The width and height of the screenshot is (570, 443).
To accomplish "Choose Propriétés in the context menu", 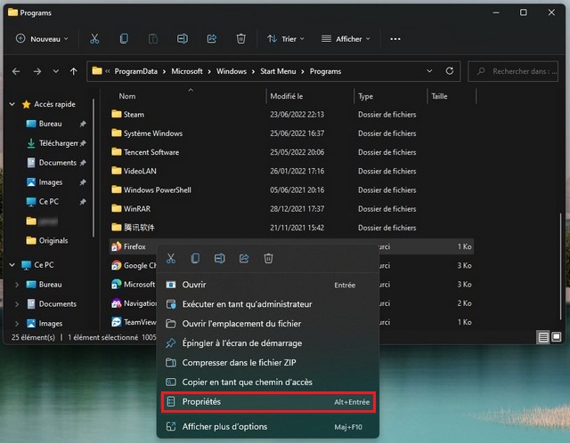I will point(268,401).
